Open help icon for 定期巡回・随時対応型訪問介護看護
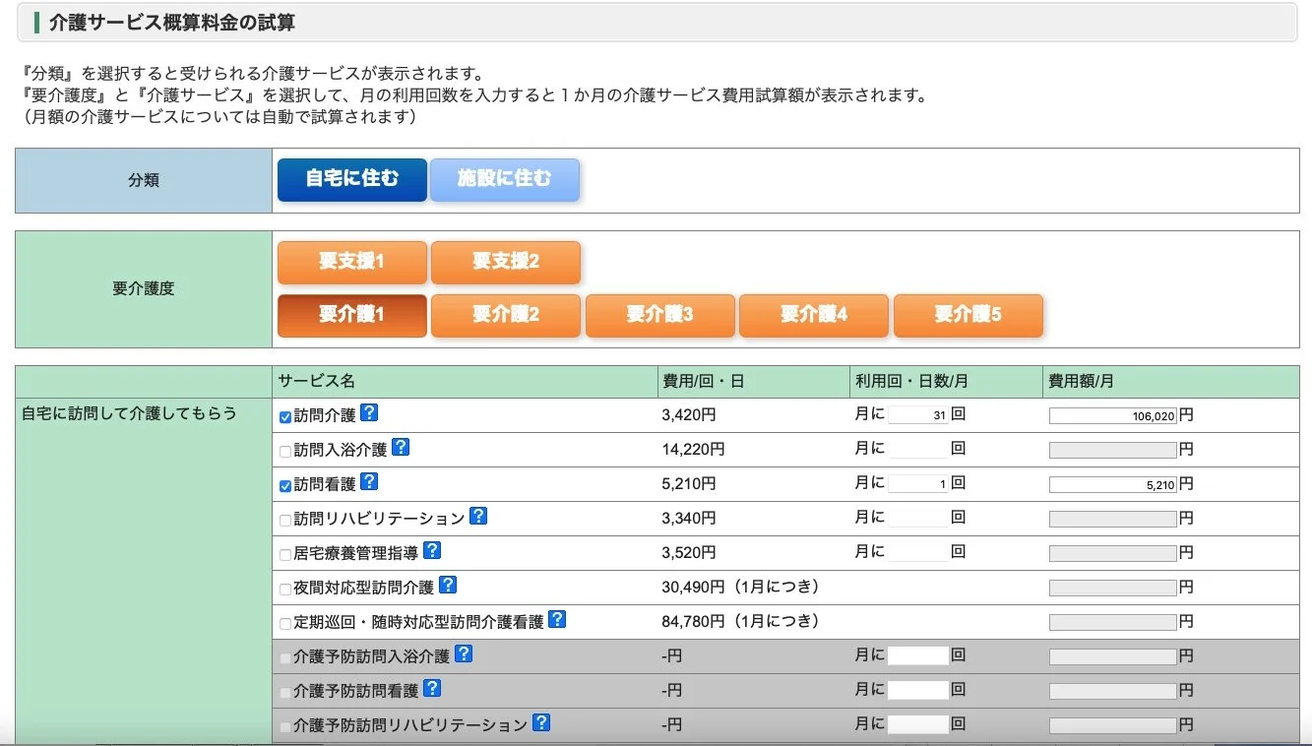Screen dimensions: 1312x746 [x=557, y=620]
